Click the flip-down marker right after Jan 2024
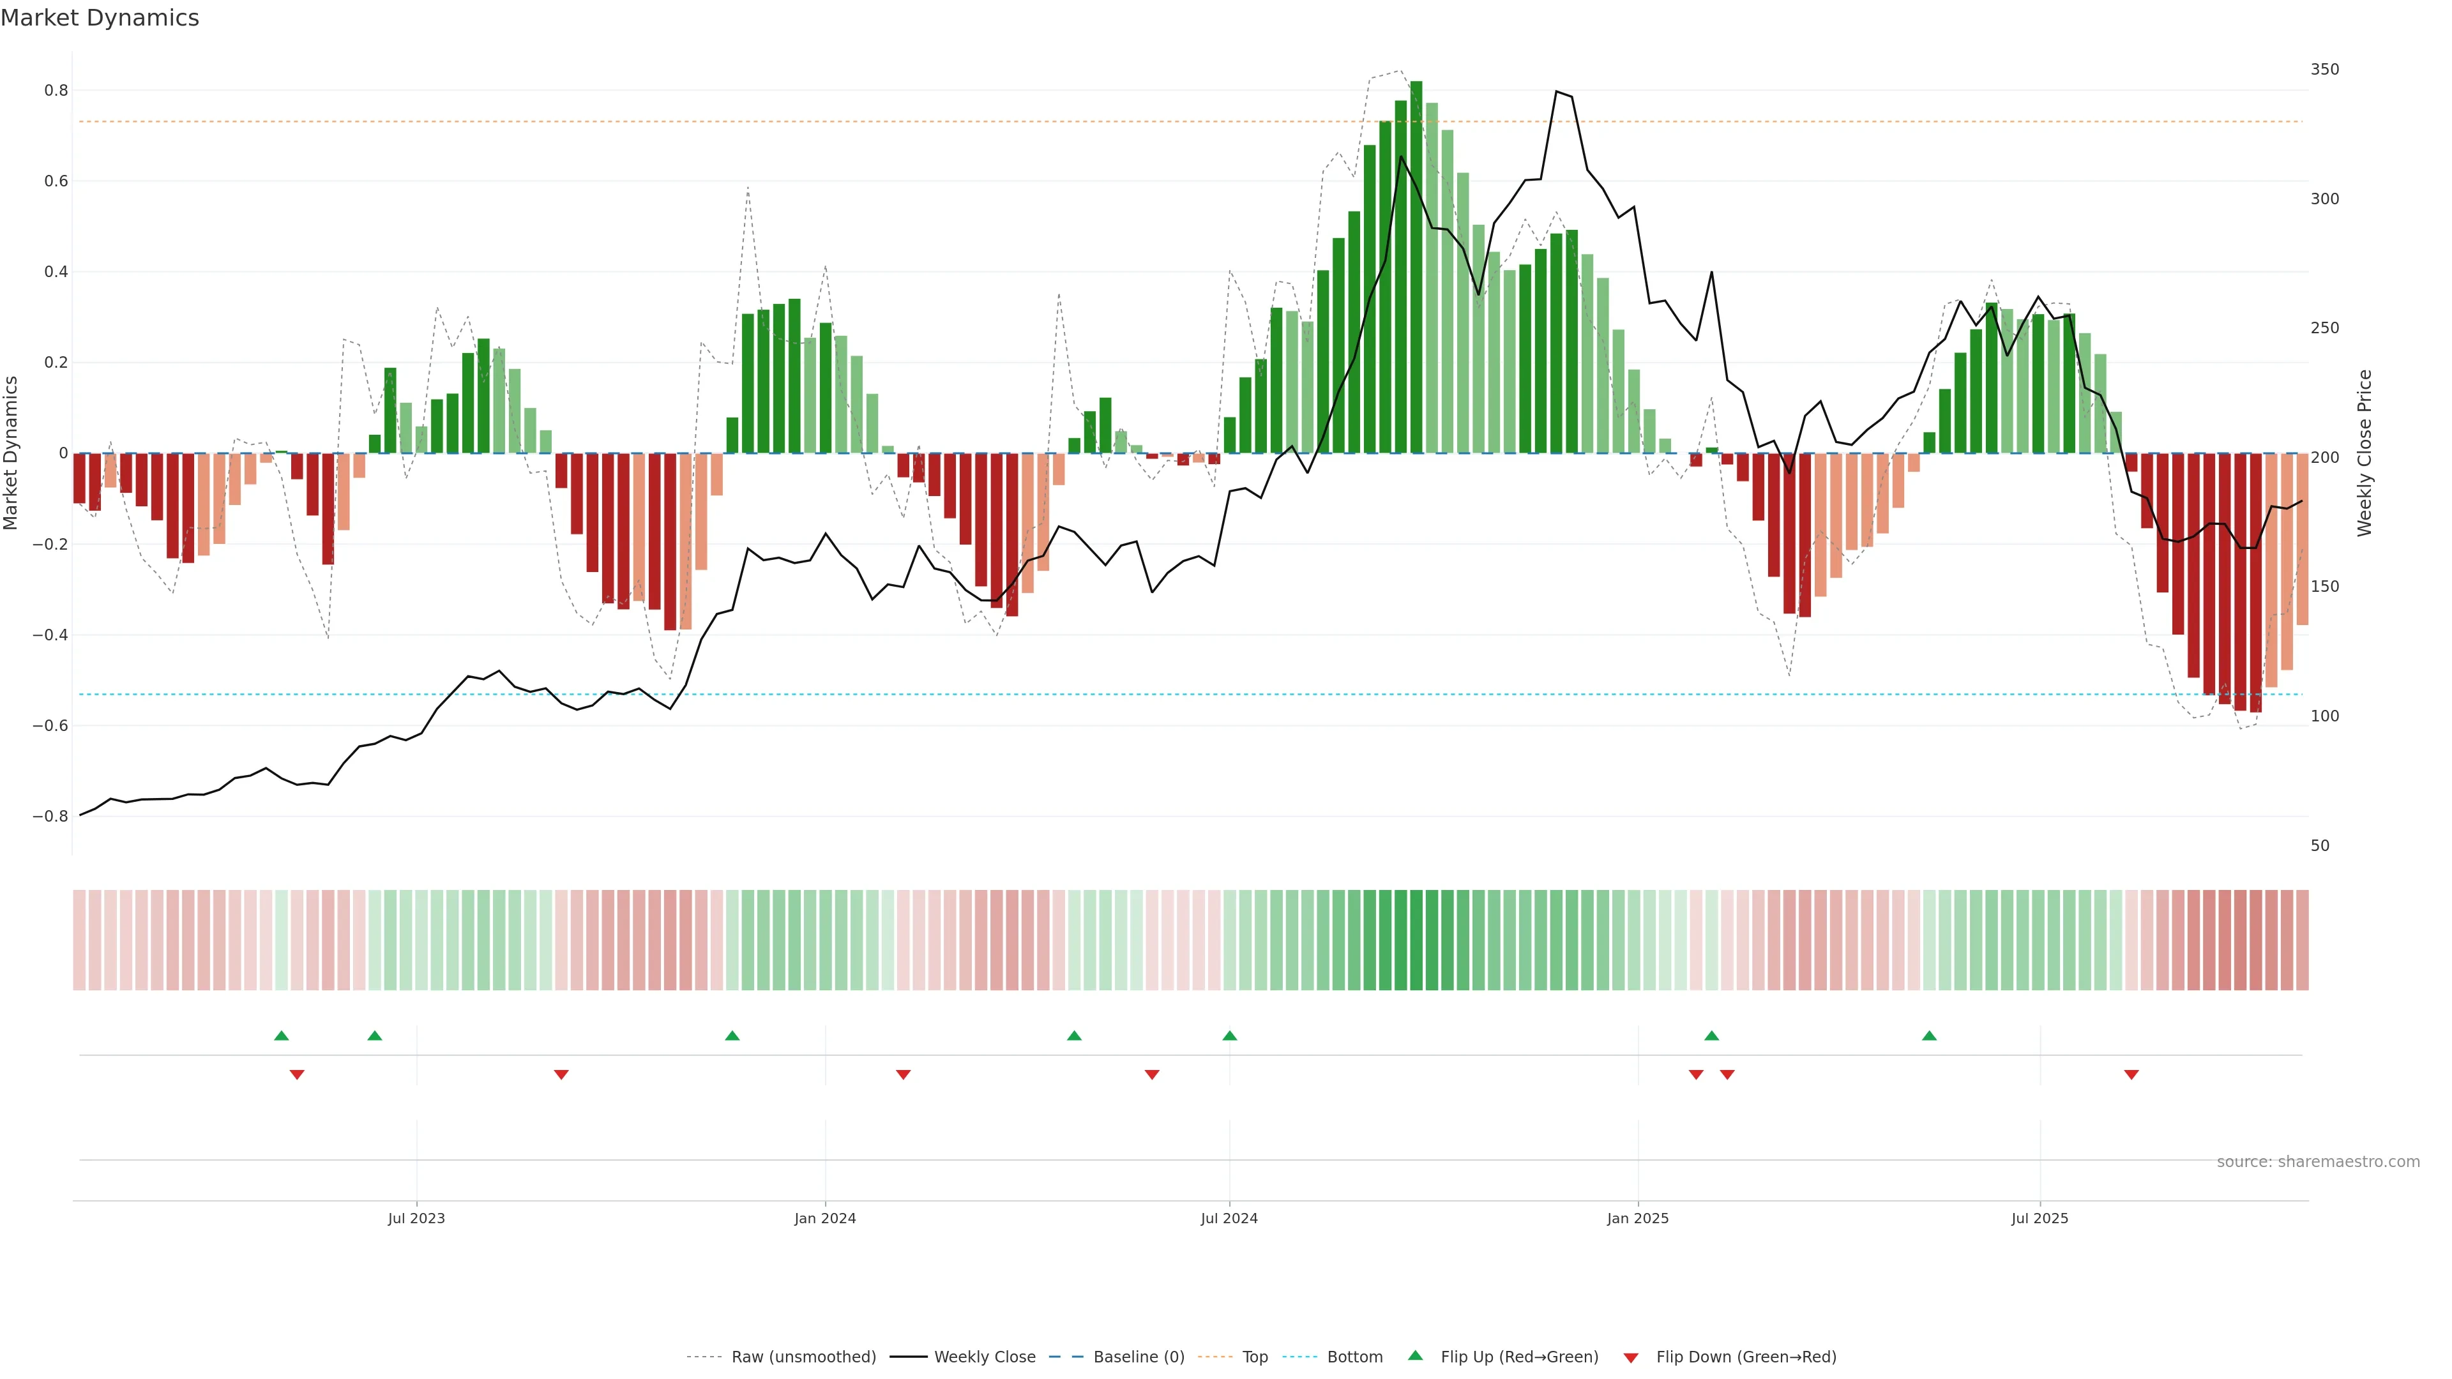The height and width of the screenshot is (1379, 2452). pyautogui.click(x=904, y=1074)
